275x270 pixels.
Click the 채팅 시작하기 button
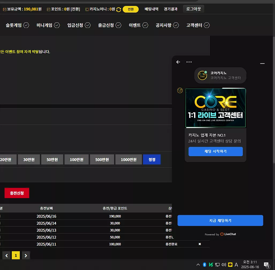(216, 151)
